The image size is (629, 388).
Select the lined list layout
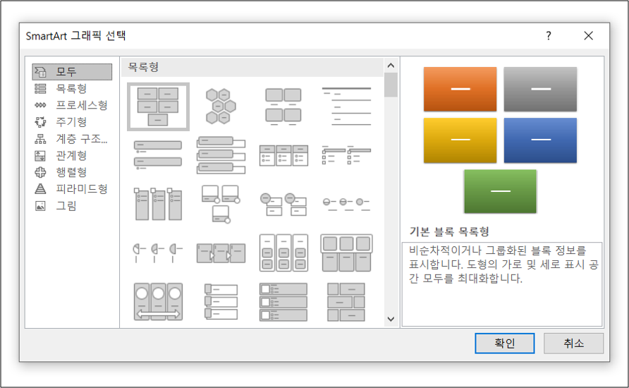pyautogui.click(x=346, y=107)
